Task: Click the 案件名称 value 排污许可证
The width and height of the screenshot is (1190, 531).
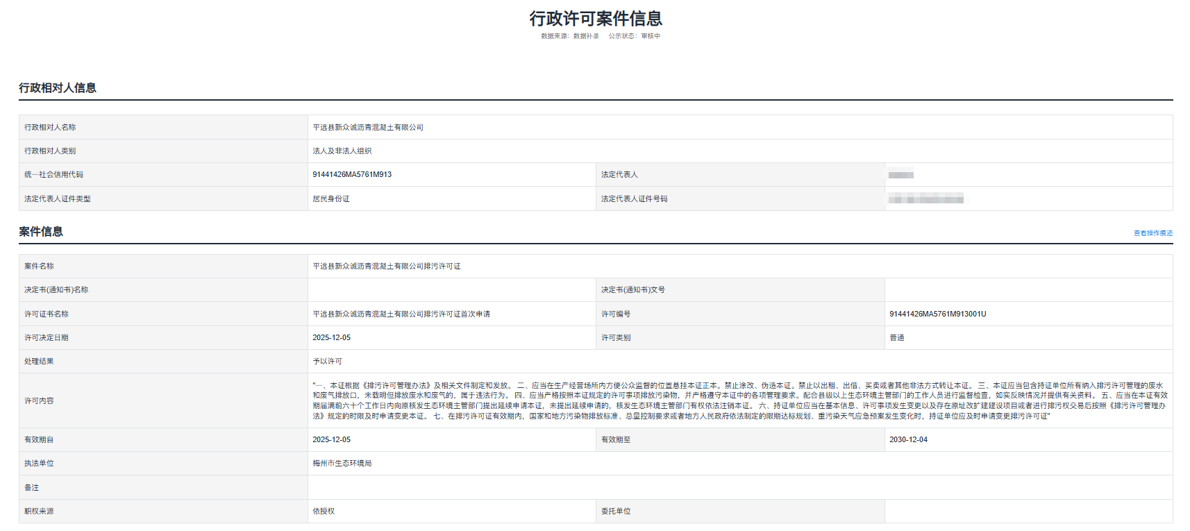Action: 387,267
